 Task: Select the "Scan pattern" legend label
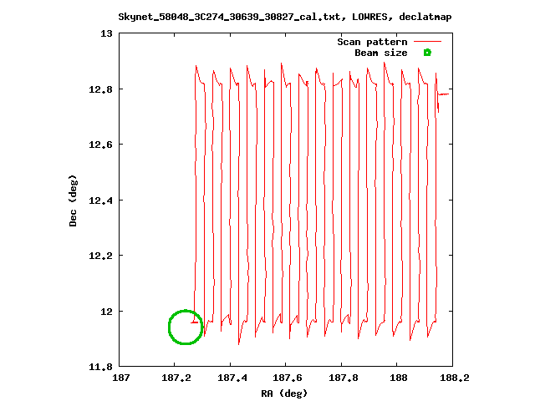tap(372, 42)
